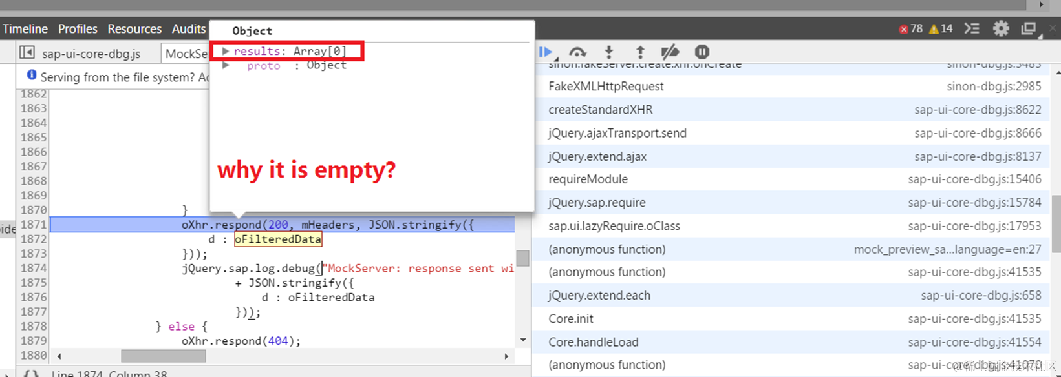
Task: Show the console drawer icon
Action: 972,28
